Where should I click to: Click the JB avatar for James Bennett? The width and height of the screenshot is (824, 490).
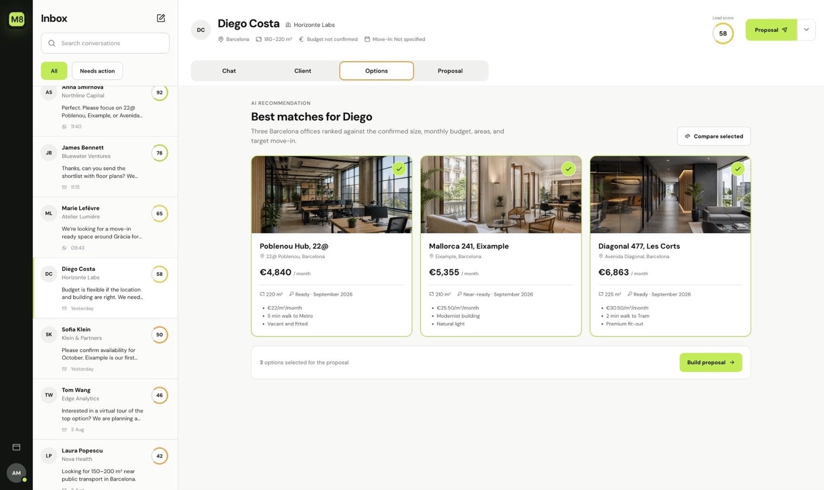click(x=49, y=153)
